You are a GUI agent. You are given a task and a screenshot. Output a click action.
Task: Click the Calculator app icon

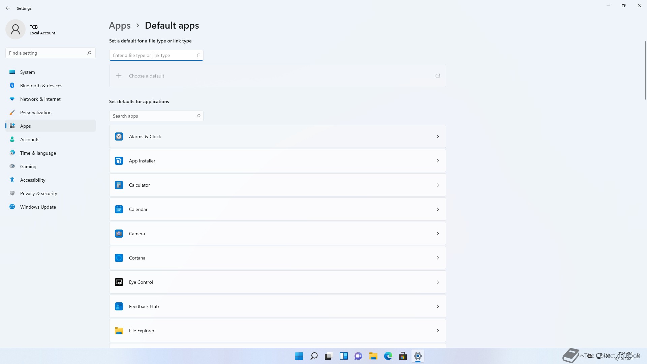click(119, 185)
